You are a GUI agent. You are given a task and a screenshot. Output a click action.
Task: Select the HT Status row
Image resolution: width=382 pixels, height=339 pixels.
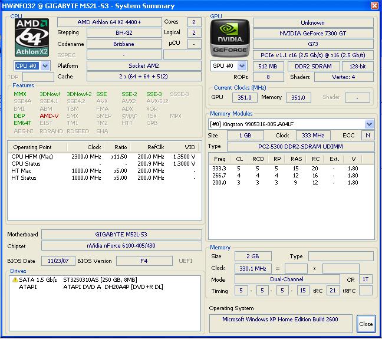click(x=103, y=178)
